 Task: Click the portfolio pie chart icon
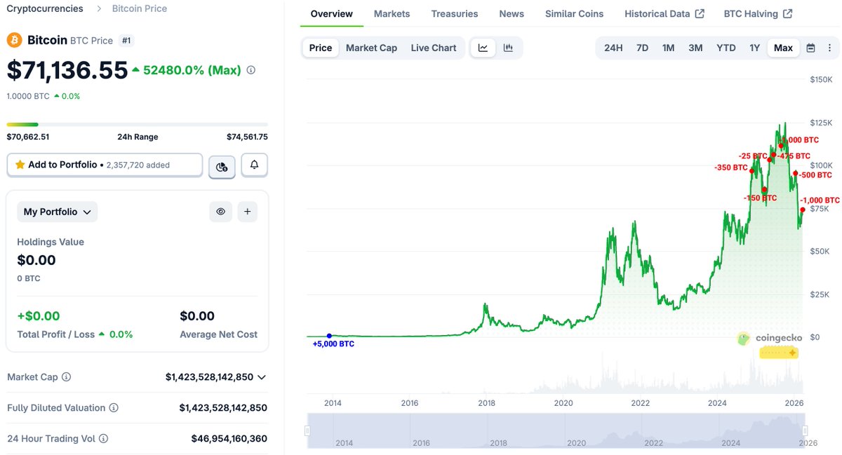[222, 168]
